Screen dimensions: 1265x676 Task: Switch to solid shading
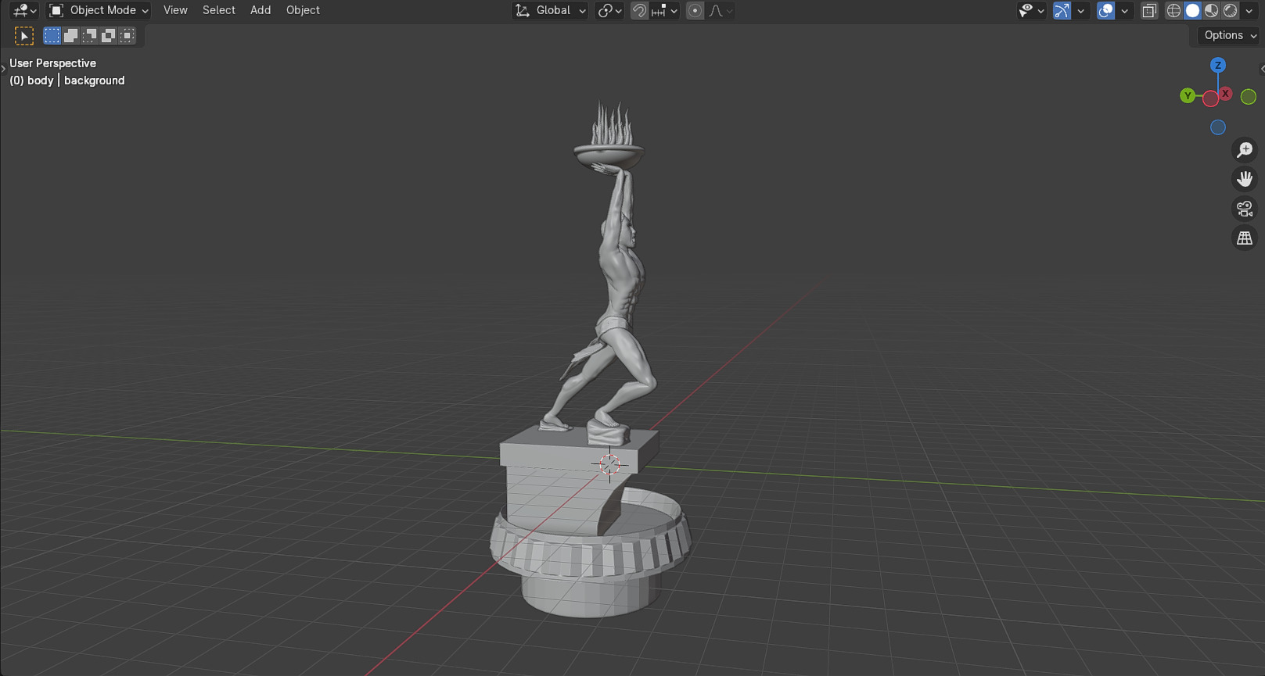(x=1192, y=10)
